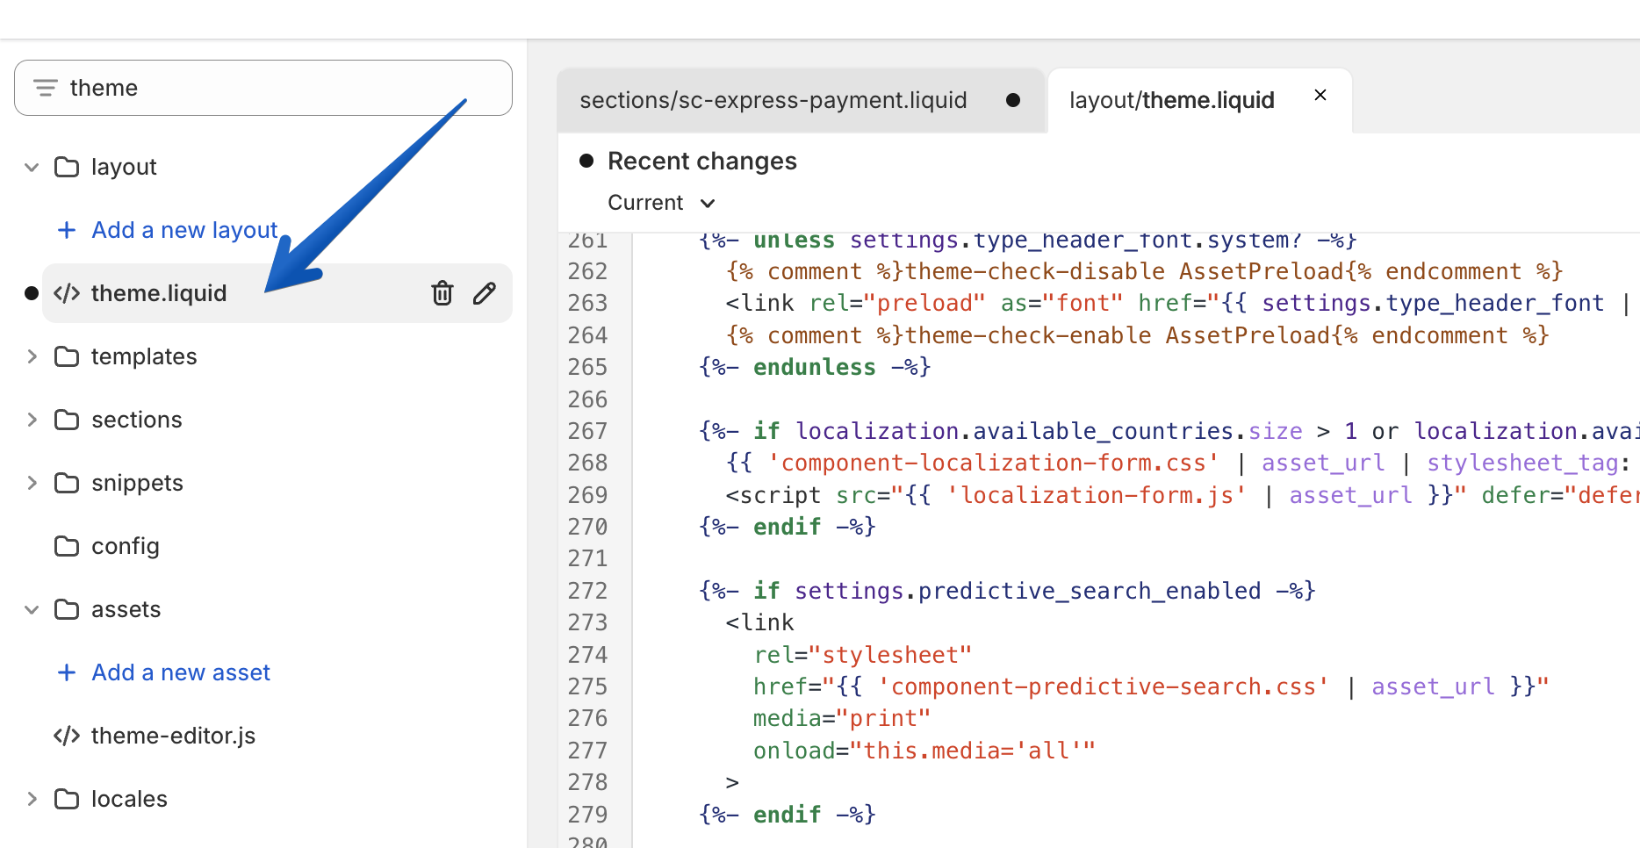The height and width of the screenshot is (848, 1640).
Task: Click the Recent changes heading
Action: [x=702, y=161]
